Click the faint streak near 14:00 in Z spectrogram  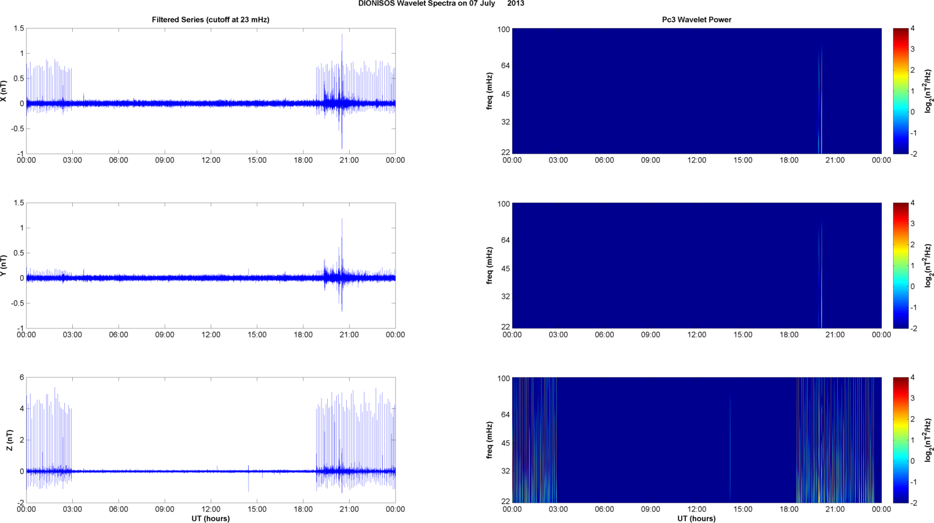(730, 447)
